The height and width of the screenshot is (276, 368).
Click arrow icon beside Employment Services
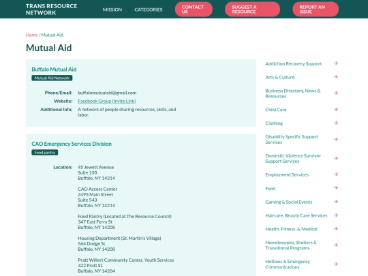[x=336, y=174]
